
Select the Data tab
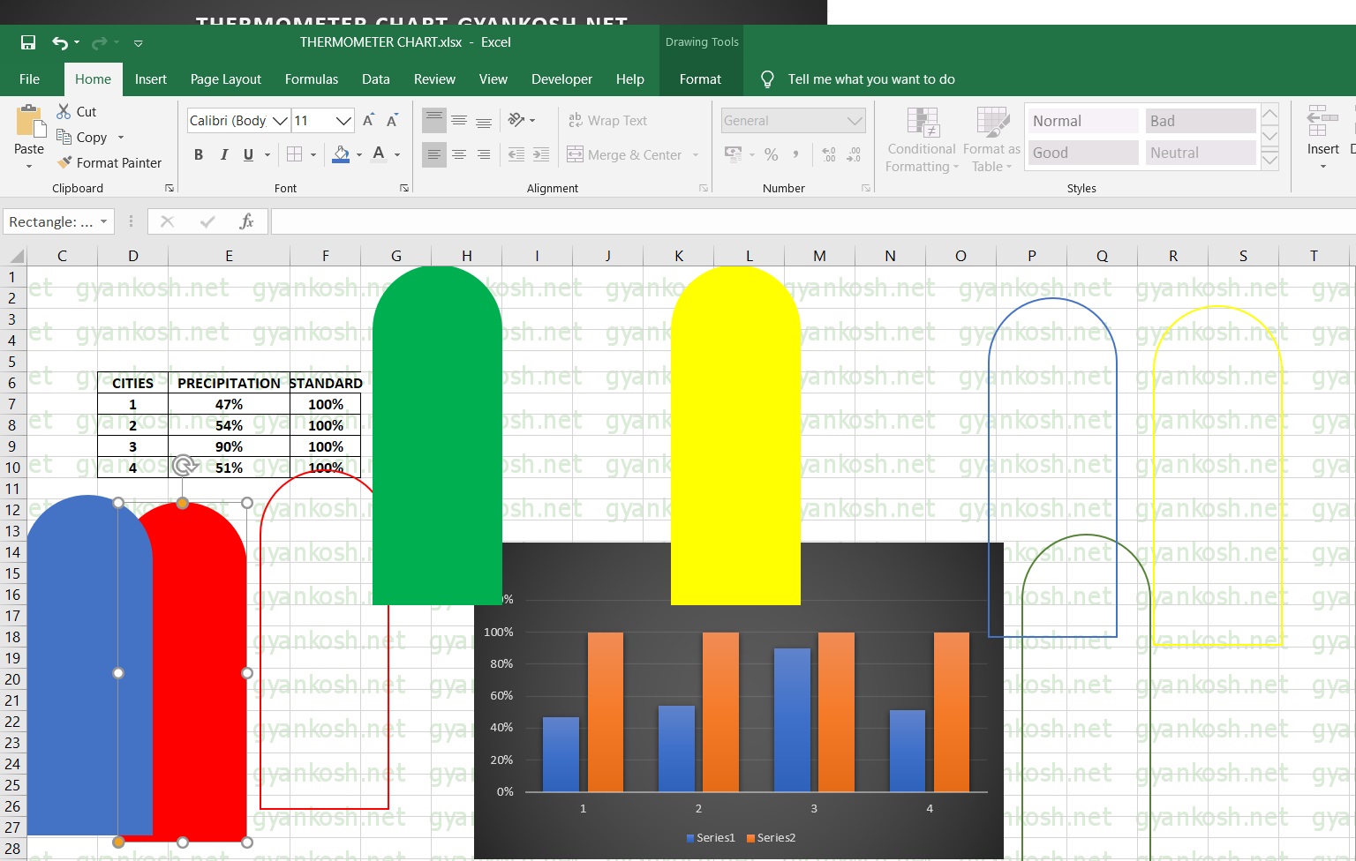tap(376, 79)
